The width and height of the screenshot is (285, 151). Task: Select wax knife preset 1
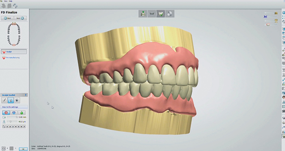pos(7,126)
